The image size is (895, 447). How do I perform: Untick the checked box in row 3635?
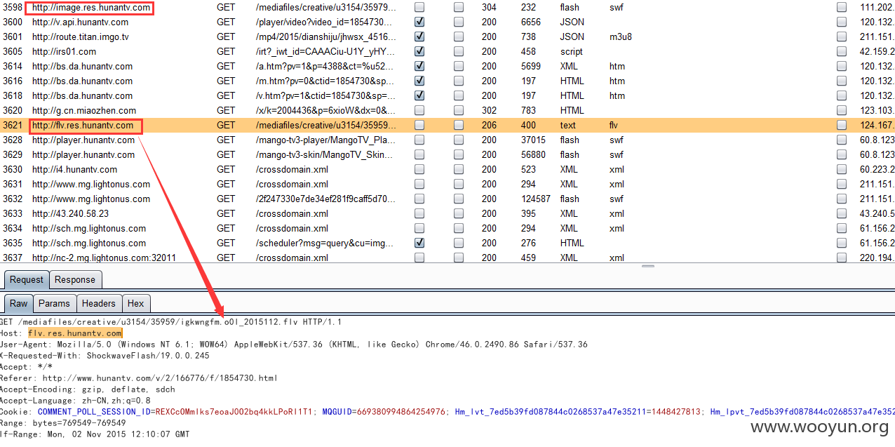click(419, 243)
